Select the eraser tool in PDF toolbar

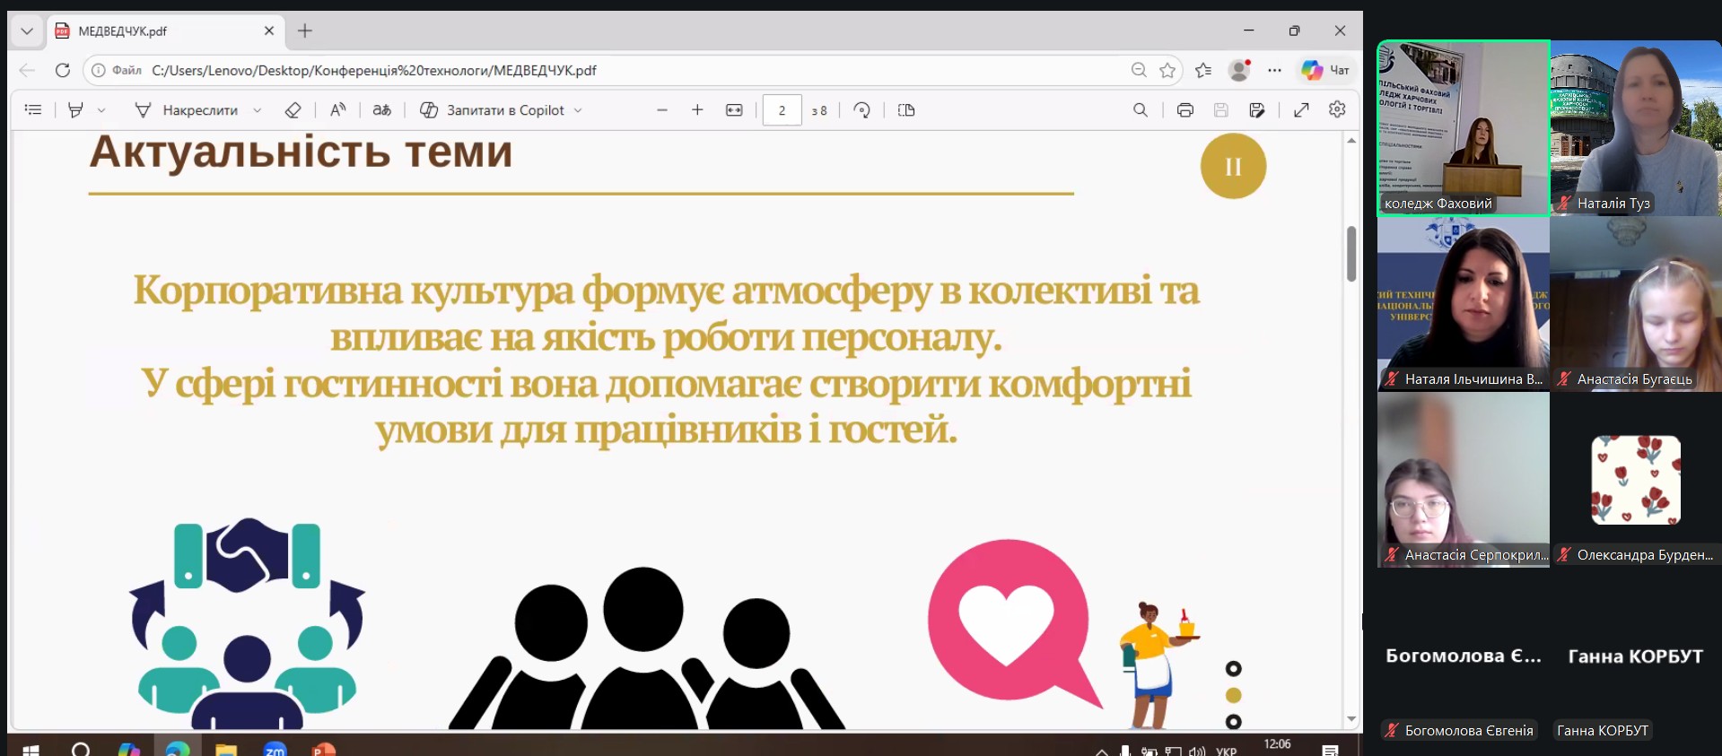pyautogui.click(x=293, y=109)
